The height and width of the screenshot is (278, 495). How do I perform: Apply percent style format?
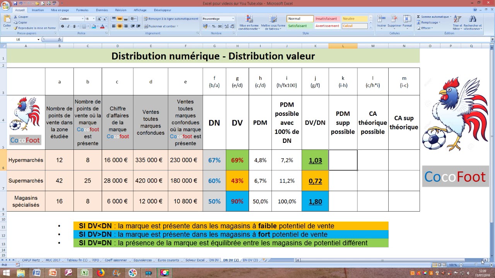point(214,26)
